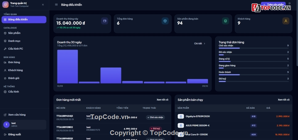Click the Mã đơn column header
Viewport: 298px width, 140px height.
pyautogui.click(x=61, y=108)
